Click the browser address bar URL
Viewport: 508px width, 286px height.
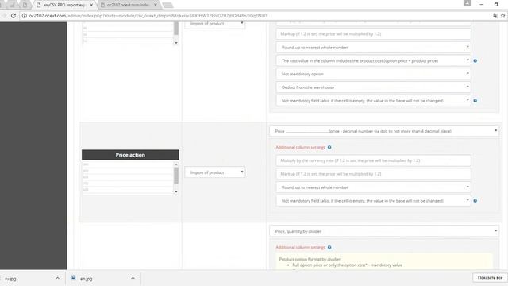point(148,16)
